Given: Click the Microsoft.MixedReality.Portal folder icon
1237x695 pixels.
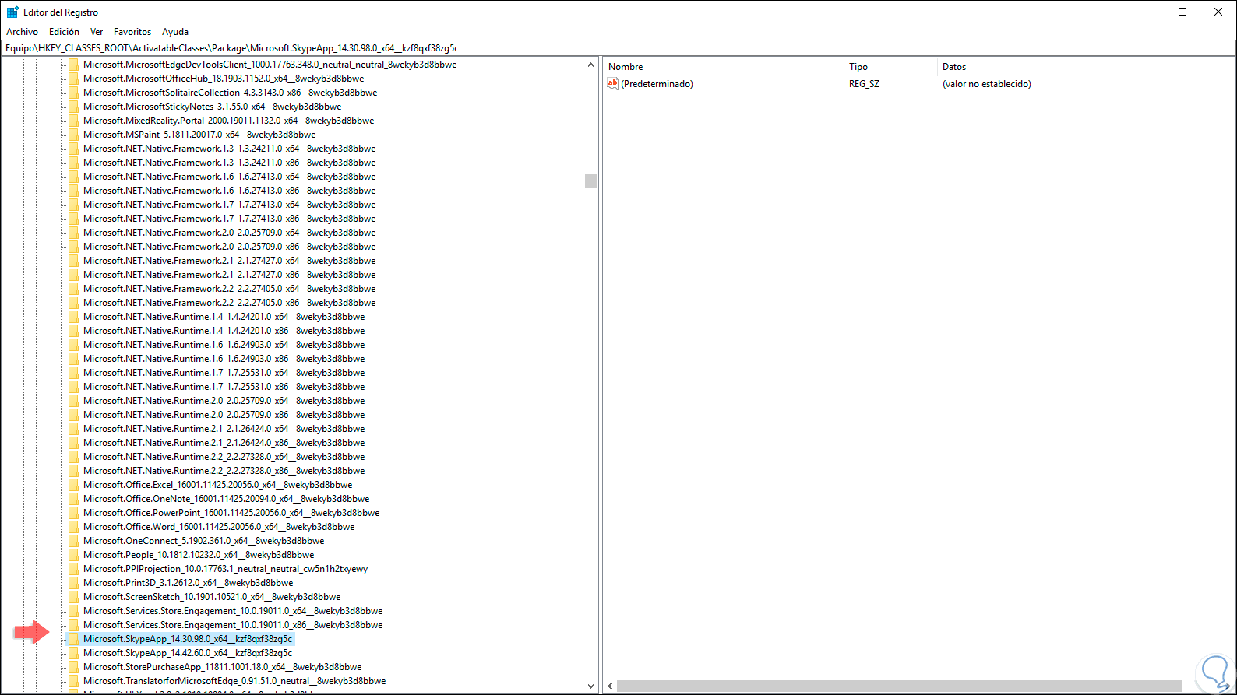Looking at the screenshot, I should (73, 121).
